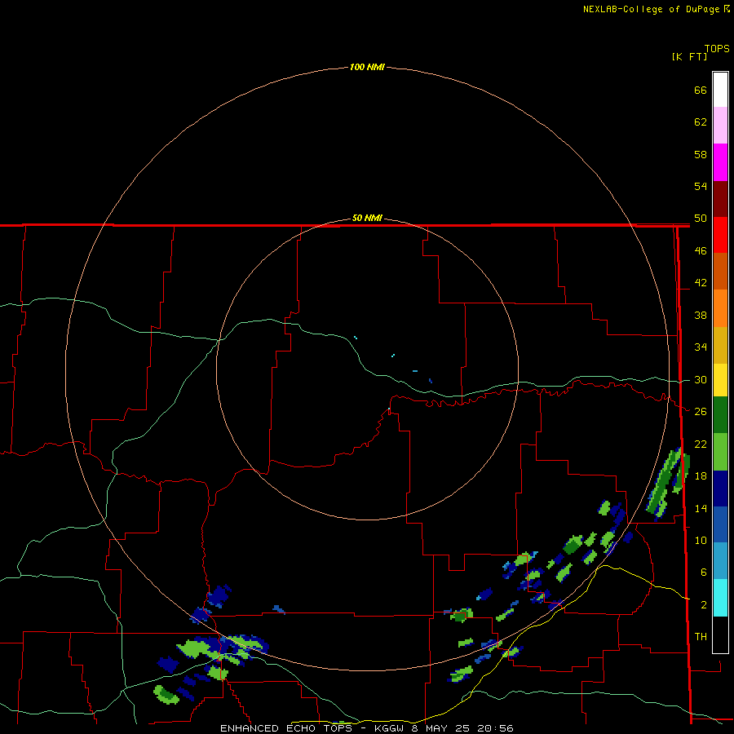Viewport: 734px width, 734px height.
Task: Click the "NEXLAB-College of DuPage" header text
Action: click(x=651, y=9)
